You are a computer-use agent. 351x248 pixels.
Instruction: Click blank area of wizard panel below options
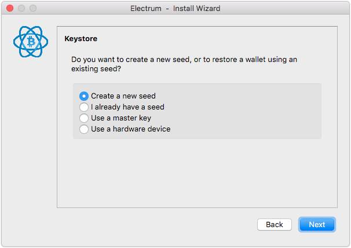[x=197, y=173]
